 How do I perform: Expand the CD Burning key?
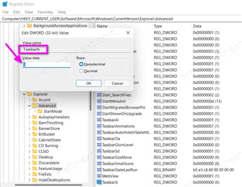tap(29, 146)
